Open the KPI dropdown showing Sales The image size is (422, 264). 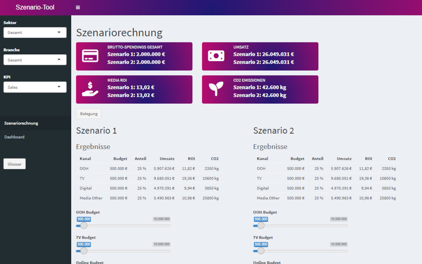pyautogui.click(x=35, y=87)
